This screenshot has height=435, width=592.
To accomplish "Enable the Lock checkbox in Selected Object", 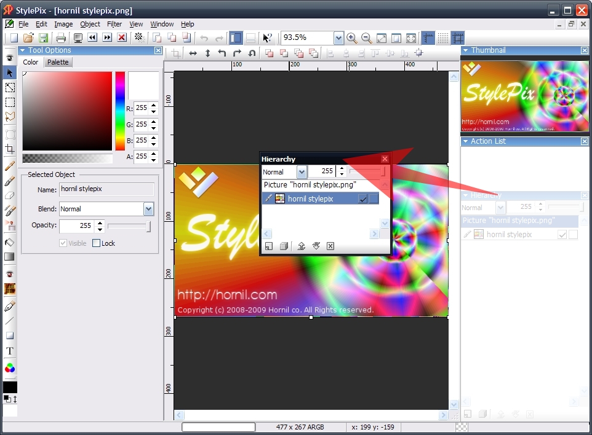I will click(96, 243).
